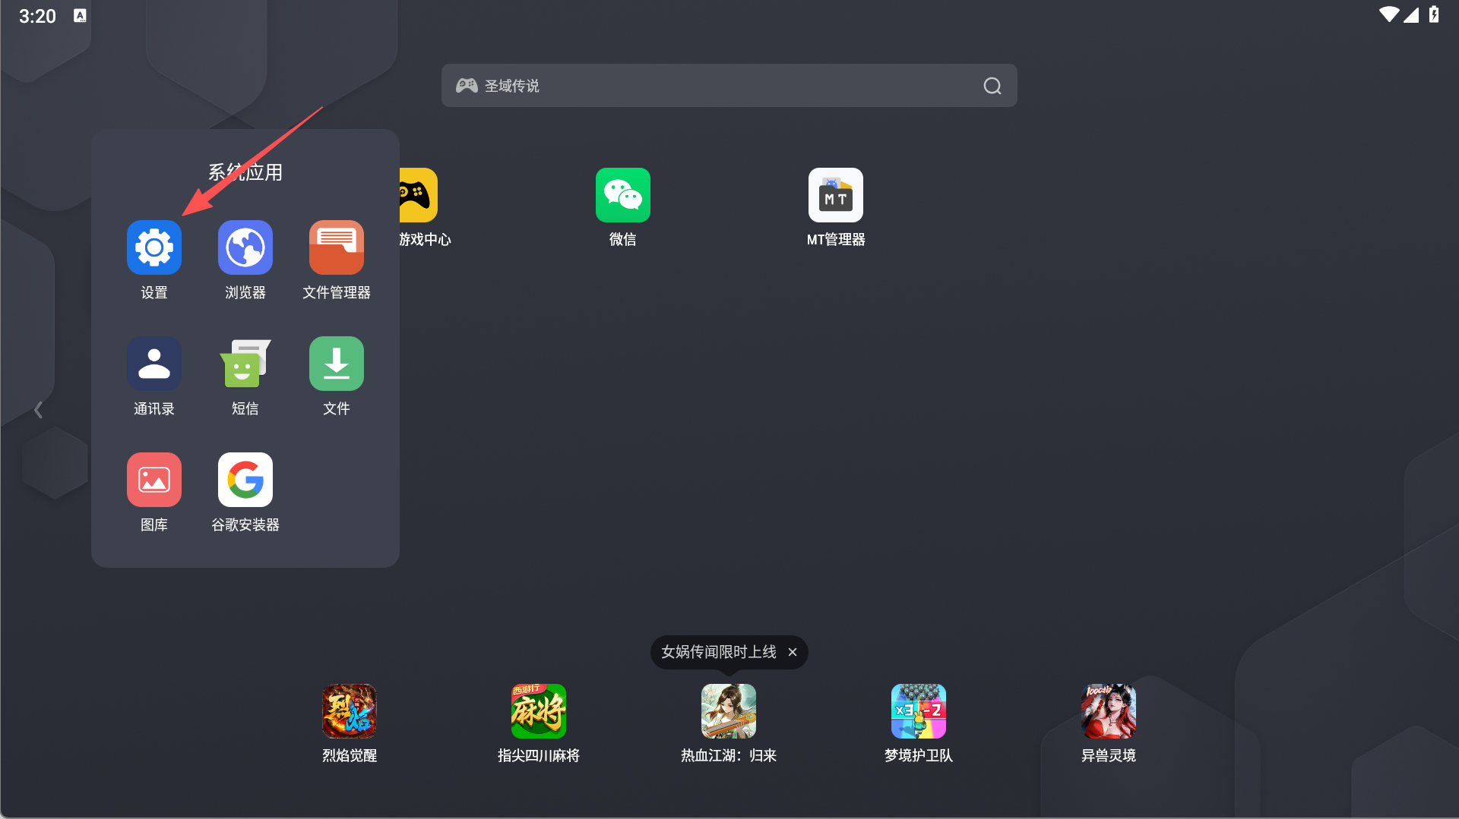Open the 设置 (Settings) app
The height and width of the screenshot is (819, 1459).
tap(153, 247)
